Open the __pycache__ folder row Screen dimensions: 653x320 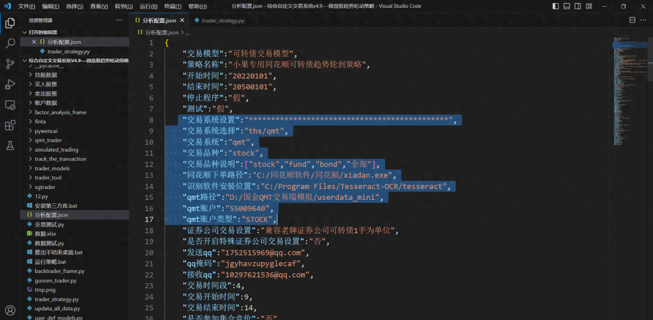tap(75, 66)
